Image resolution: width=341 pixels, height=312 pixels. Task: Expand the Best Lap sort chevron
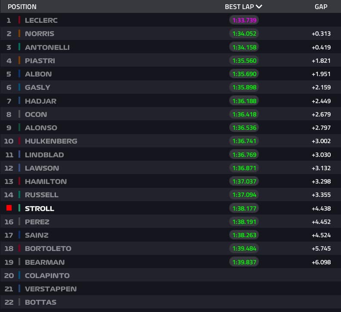pos(259,7)
